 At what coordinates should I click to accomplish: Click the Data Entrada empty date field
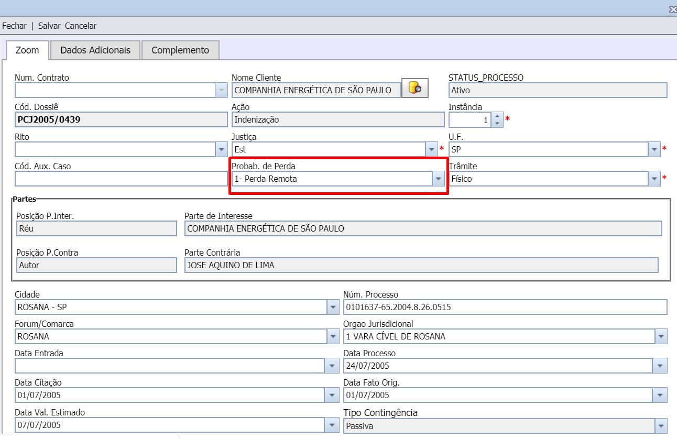point(171,366)
